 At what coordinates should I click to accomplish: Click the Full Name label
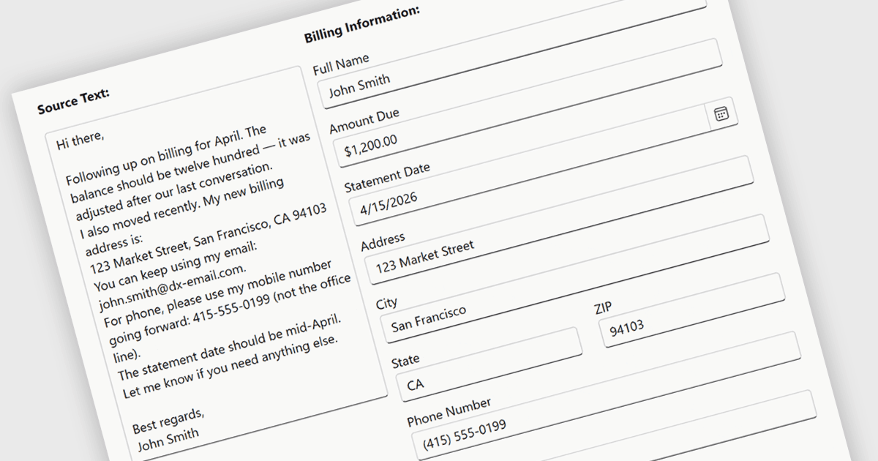pyautogui.click(x=341, y=64)
